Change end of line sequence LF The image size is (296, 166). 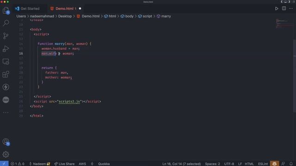click(x=240, y=164)
